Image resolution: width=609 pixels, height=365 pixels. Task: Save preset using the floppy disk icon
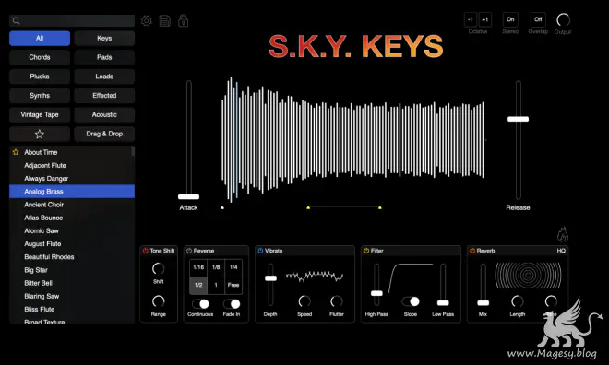pos(164,20)
